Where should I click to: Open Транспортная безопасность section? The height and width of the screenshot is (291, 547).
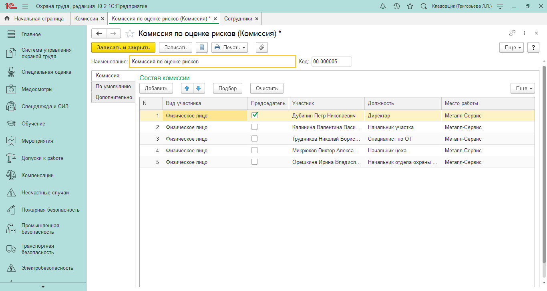pos(43,249)
